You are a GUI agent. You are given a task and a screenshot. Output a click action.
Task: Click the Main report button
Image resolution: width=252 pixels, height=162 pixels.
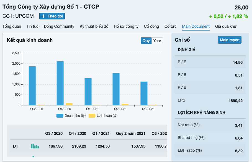[x=230, y=40]
